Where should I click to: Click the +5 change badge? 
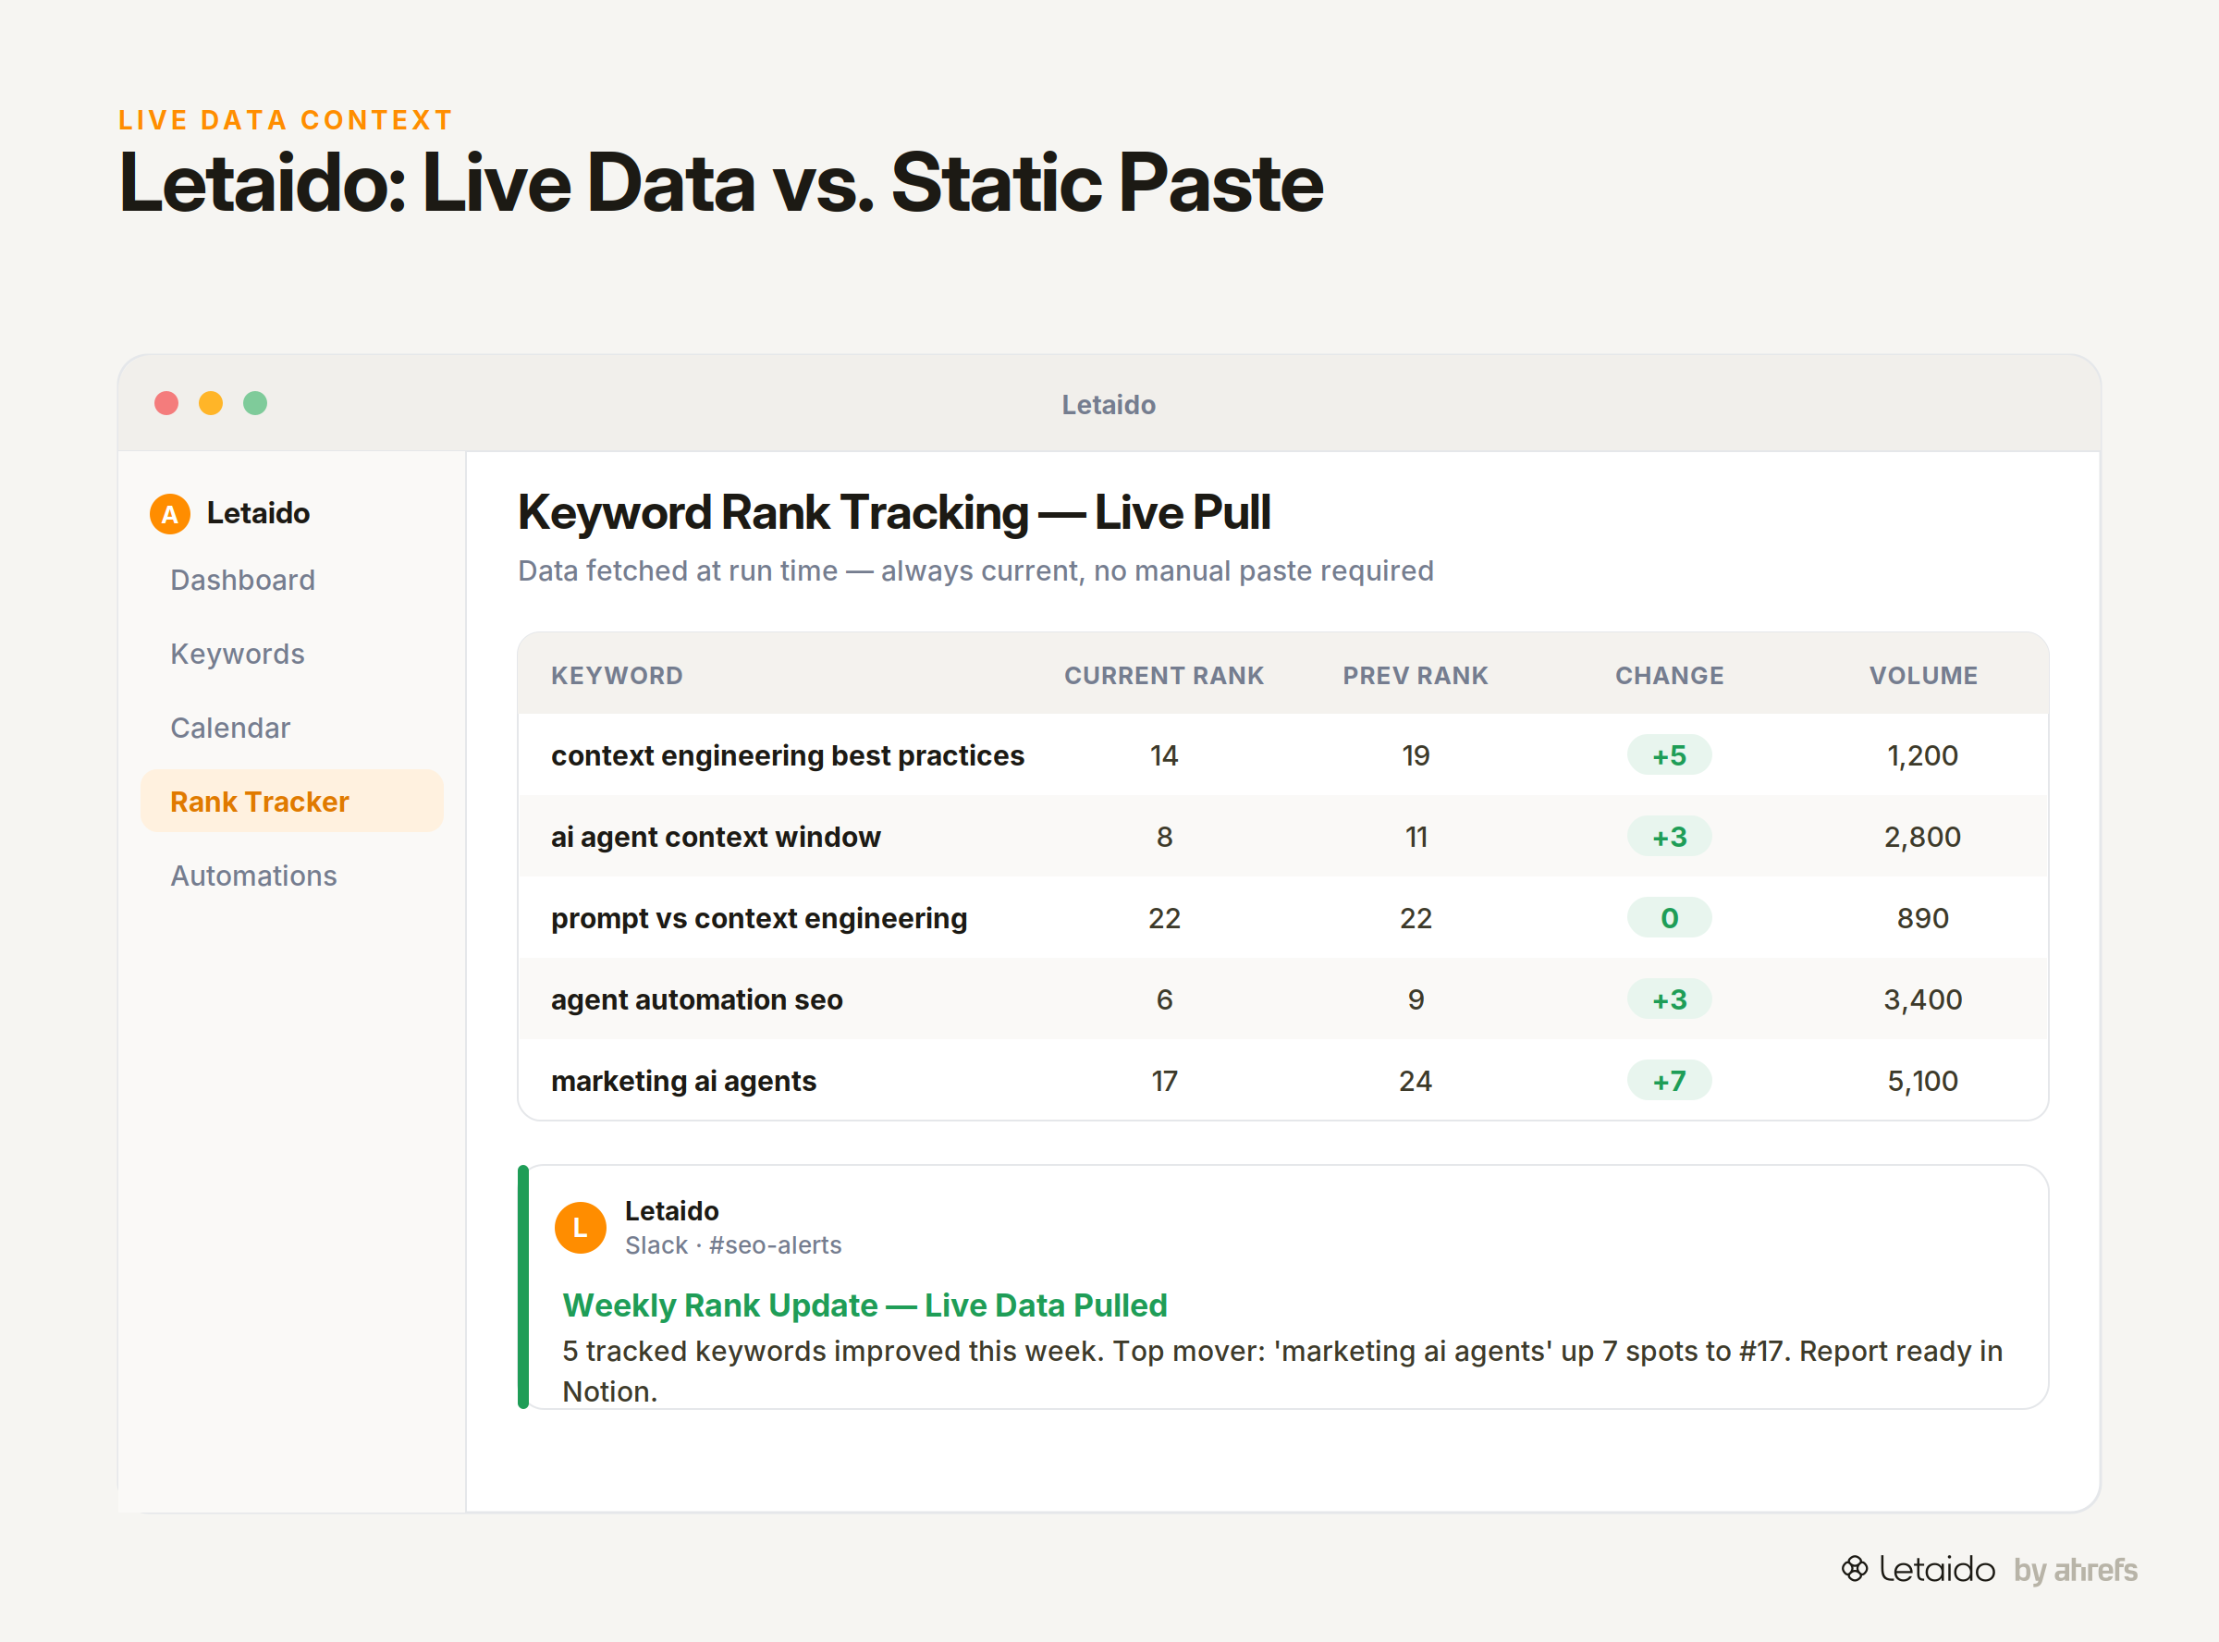1670,755
